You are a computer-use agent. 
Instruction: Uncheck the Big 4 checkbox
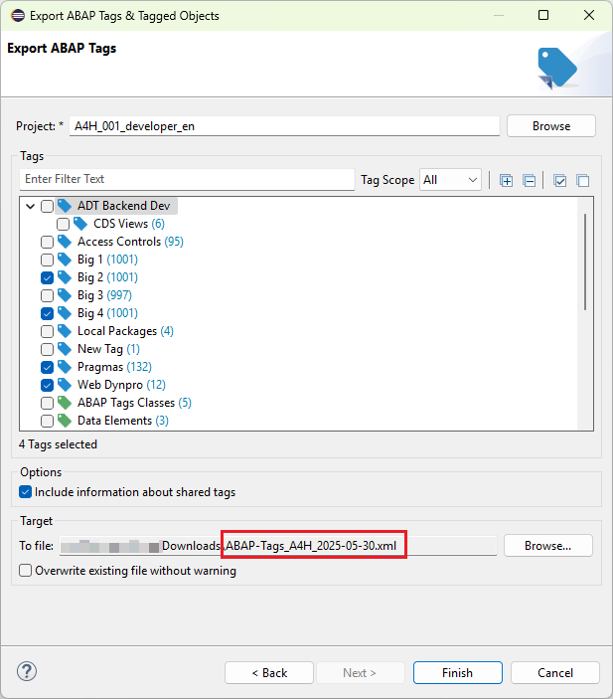tap(48, 313)
